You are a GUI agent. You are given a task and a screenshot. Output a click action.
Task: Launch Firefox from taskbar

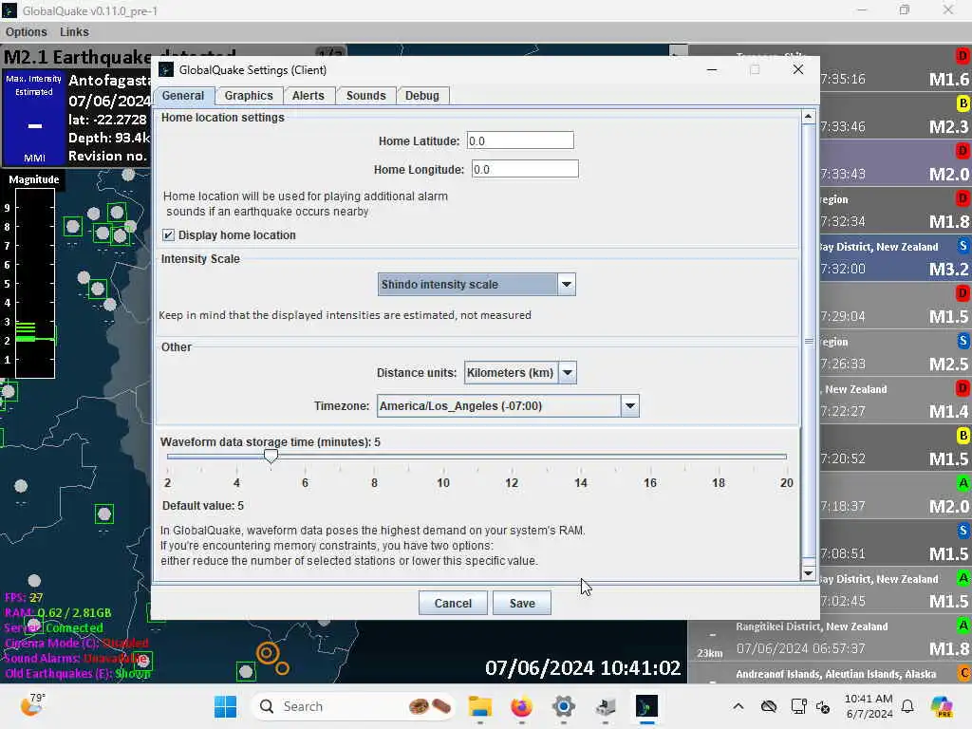point(521,706)
